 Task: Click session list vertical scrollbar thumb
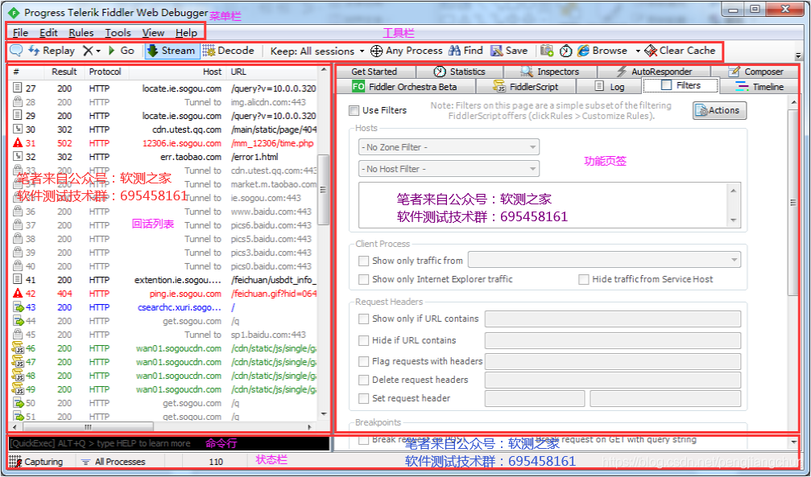point(323,190)
